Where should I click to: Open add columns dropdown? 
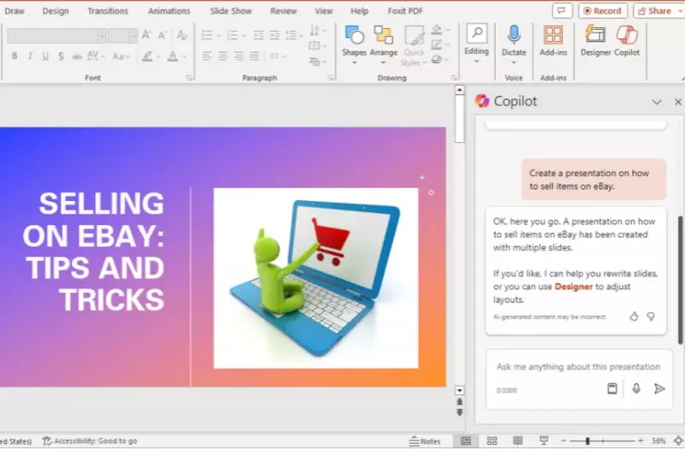pyautogui.click(x=278, y=56)
